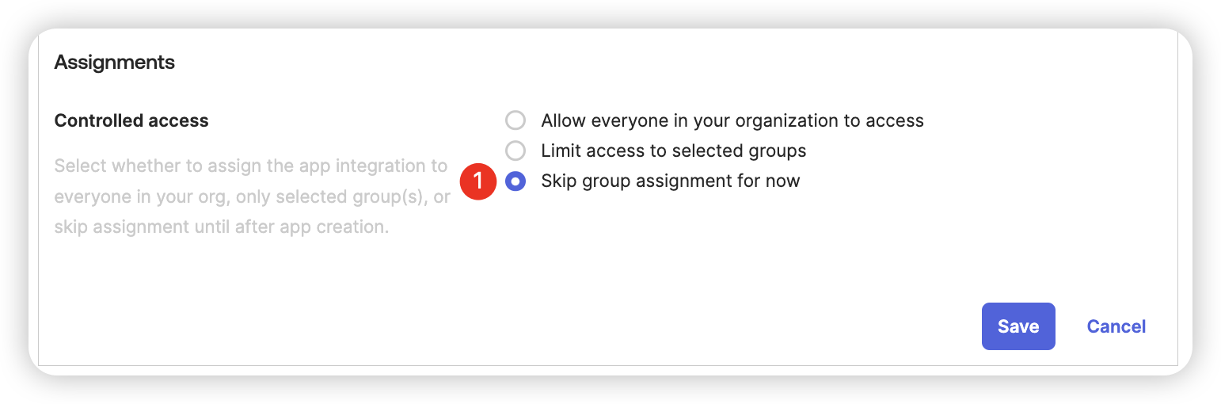
Task: Click the word "groups" in the second option
Action: (779, 151)
